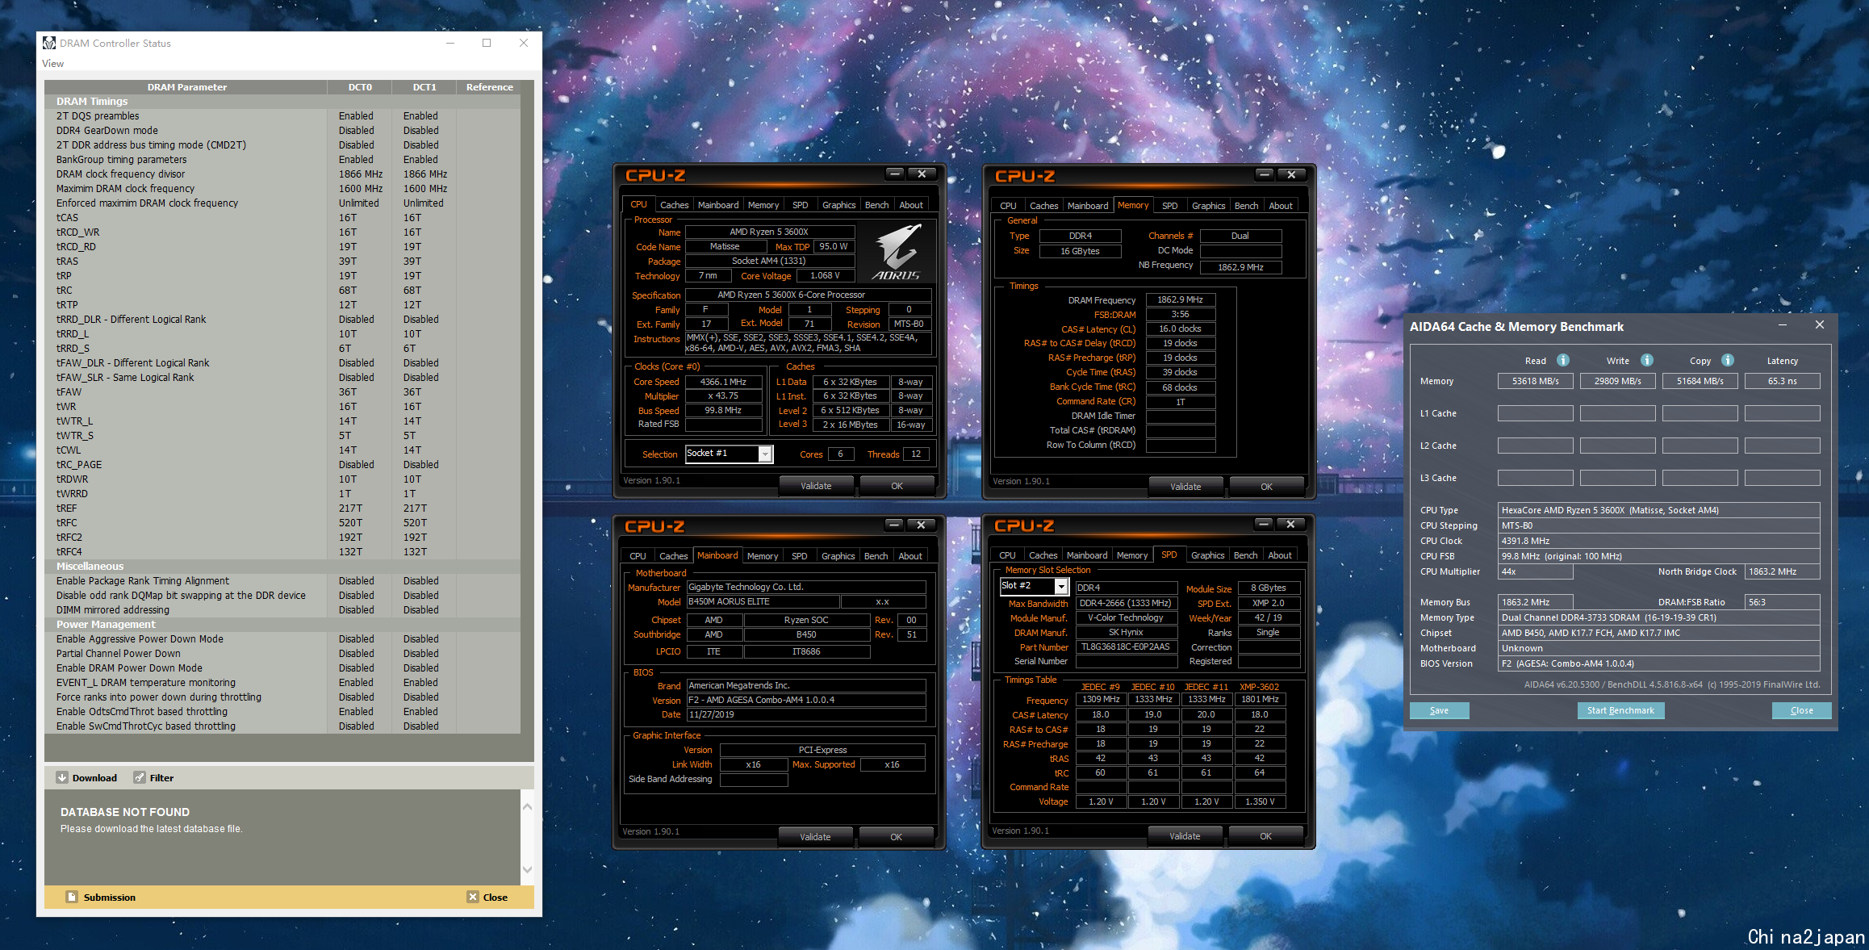Click the CPU Multiplier 44x field

[x=1535, y=571]
